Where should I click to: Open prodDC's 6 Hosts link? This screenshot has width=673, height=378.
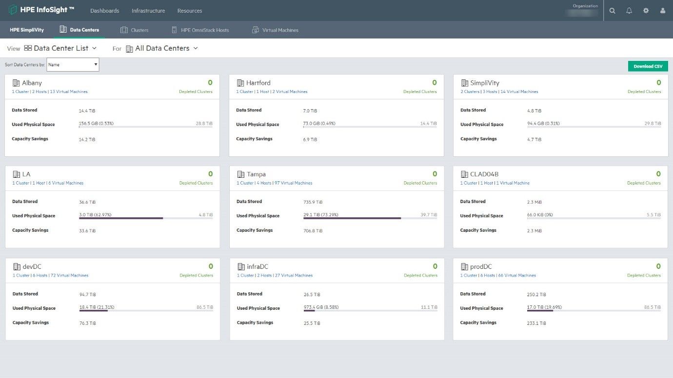click(488, 276)
